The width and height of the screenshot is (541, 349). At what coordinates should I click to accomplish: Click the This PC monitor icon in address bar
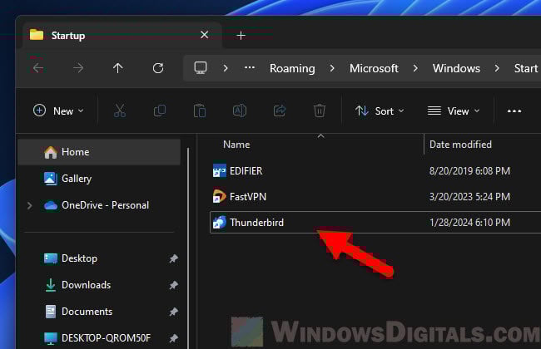[x=201, y=68]
